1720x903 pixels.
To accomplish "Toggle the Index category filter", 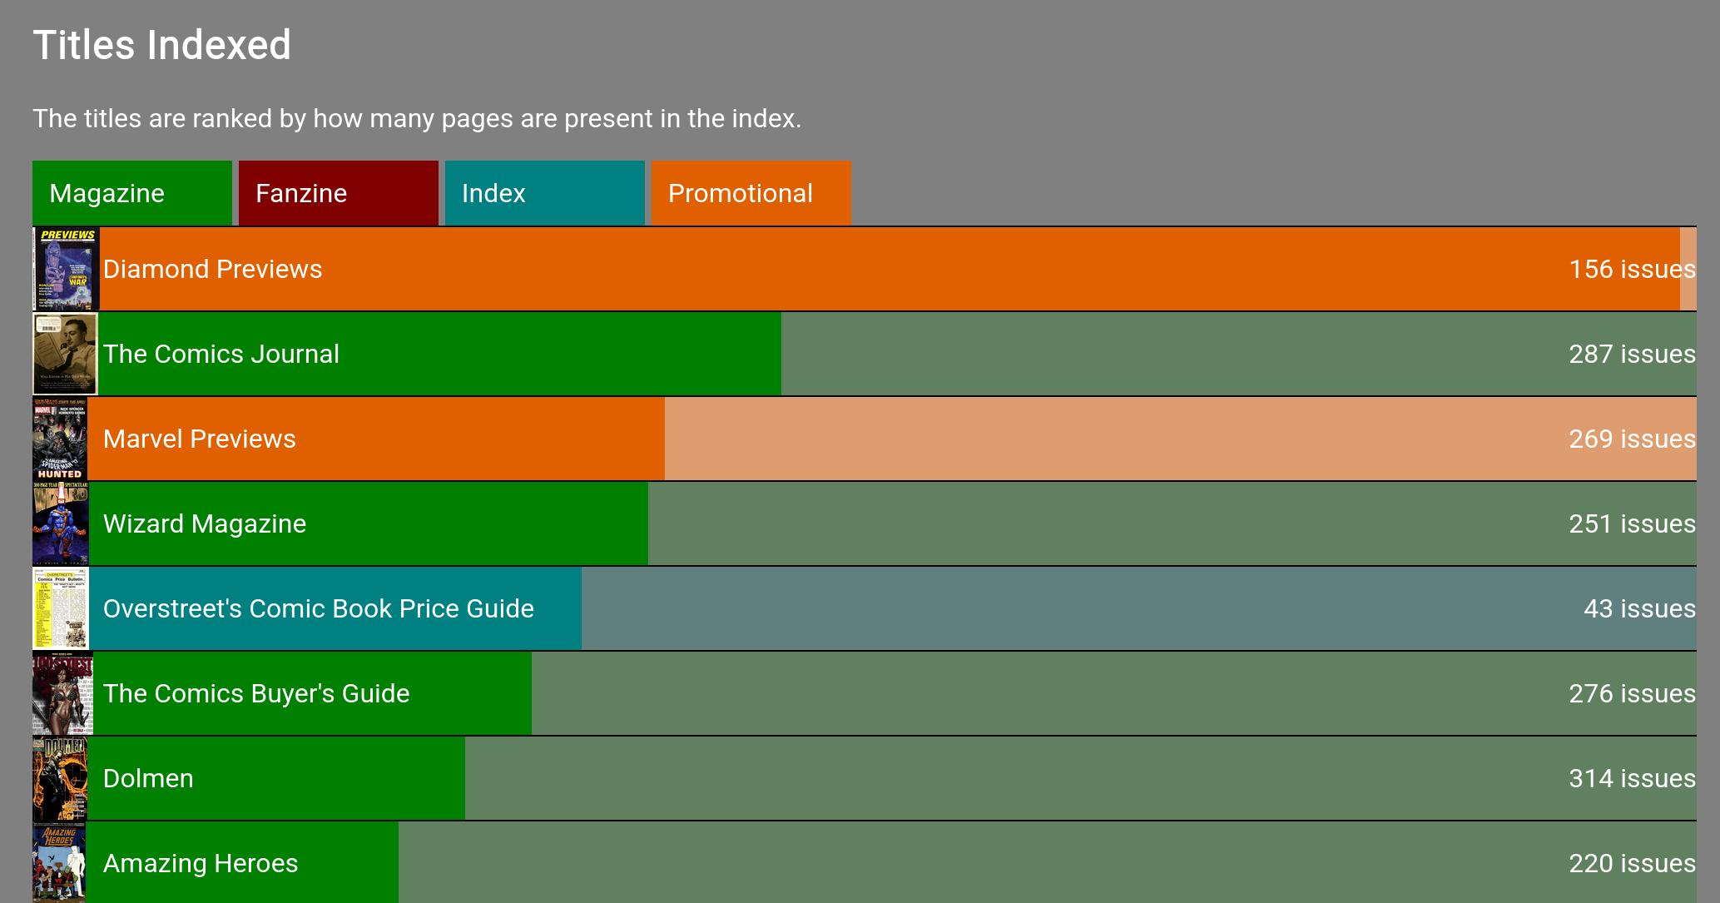I will pos(545,193).
